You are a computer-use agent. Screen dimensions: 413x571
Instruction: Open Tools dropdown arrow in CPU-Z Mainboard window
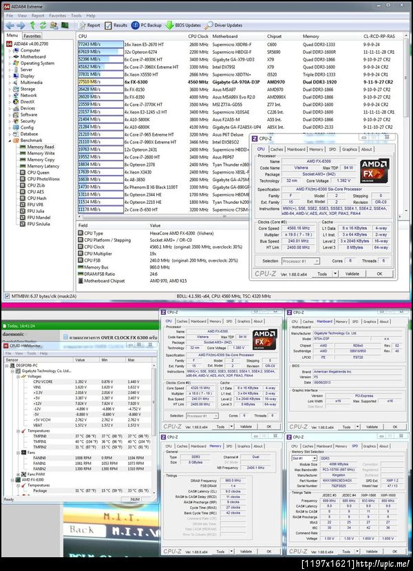[358, 427]
